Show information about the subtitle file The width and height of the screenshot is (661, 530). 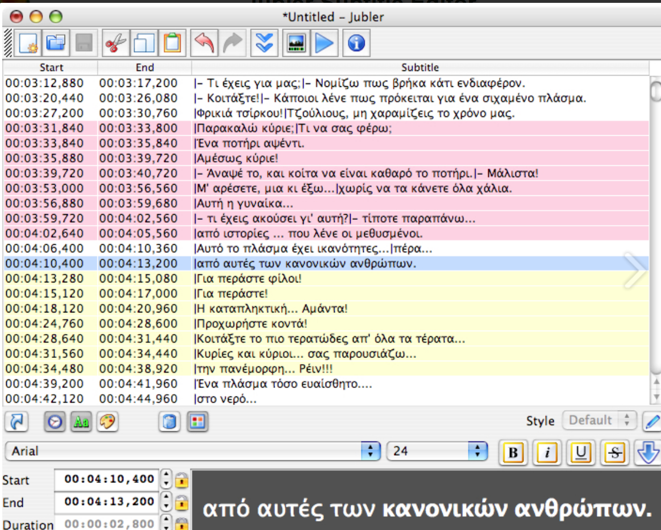coord(355,43)
